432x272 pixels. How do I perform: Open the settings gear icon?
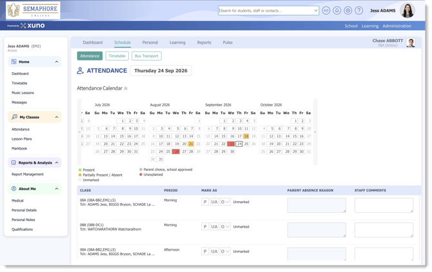348,10
